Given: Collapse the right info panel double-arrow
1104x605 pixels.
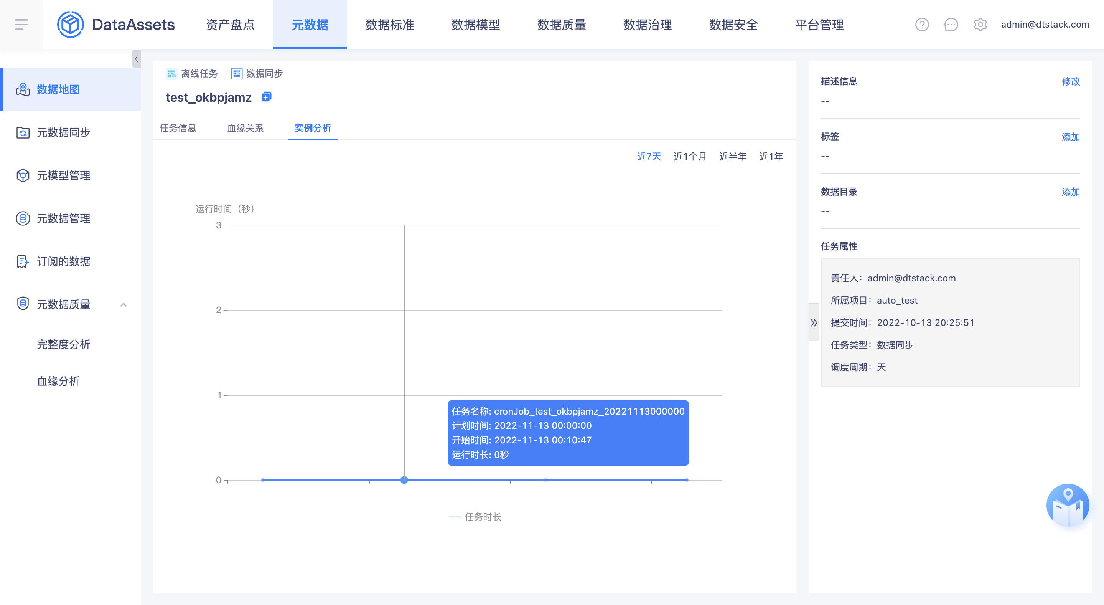Looking at the screenshot, I should pyautogui.click(x=814, y=322).
